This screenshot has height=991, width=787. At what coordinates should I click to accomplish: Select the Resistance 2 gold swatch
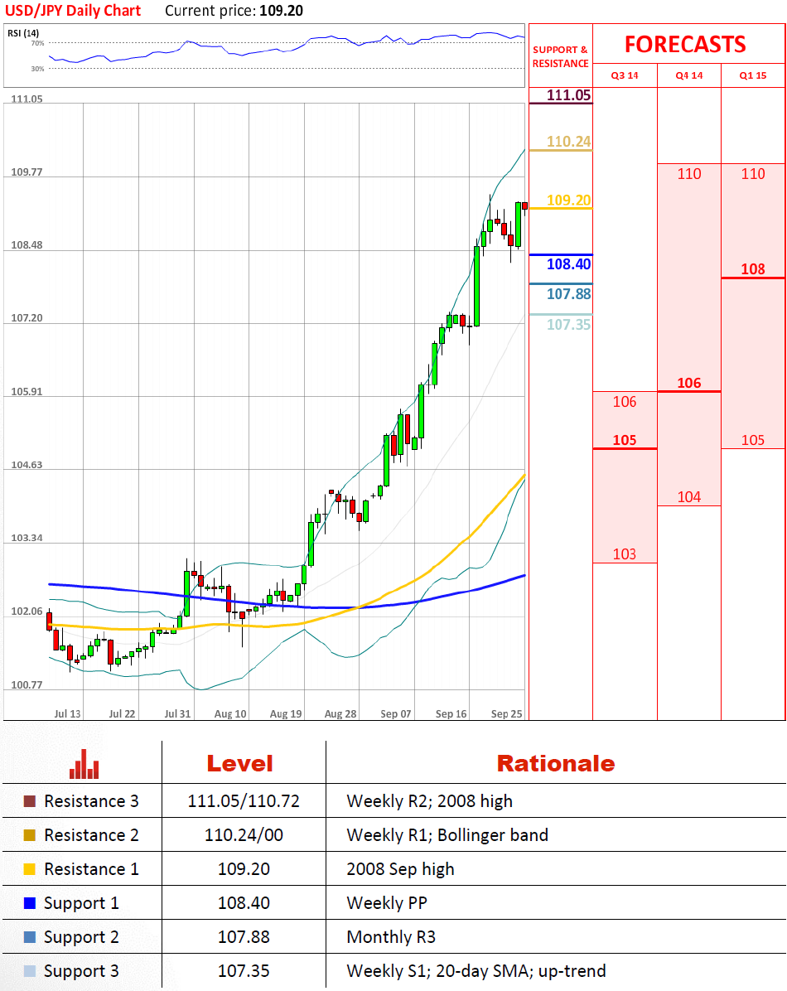pos(30,835)
